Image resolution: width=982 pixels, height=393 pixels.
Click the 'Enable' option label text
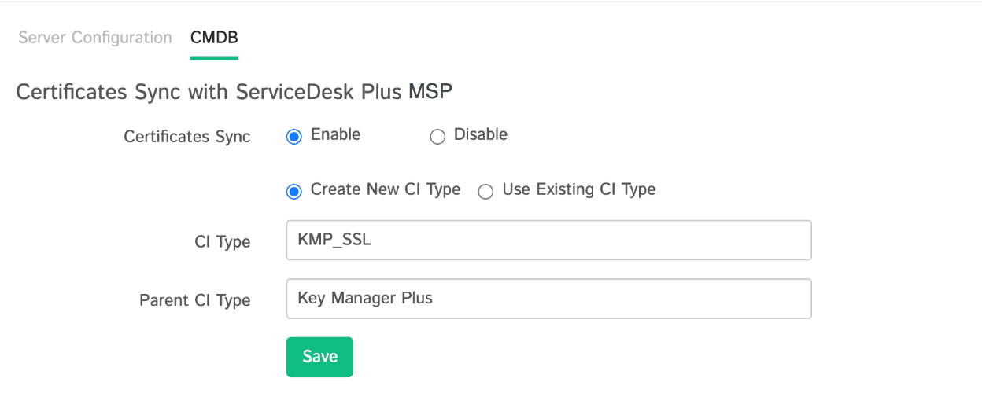pyautogui.click(x=335, y=134)
